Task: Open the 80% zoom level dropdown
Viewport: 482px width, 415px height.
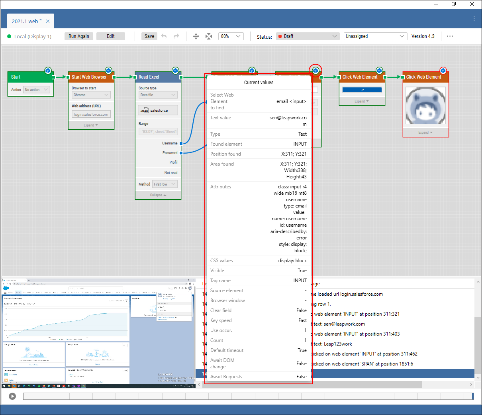Action: pos(231,36)
